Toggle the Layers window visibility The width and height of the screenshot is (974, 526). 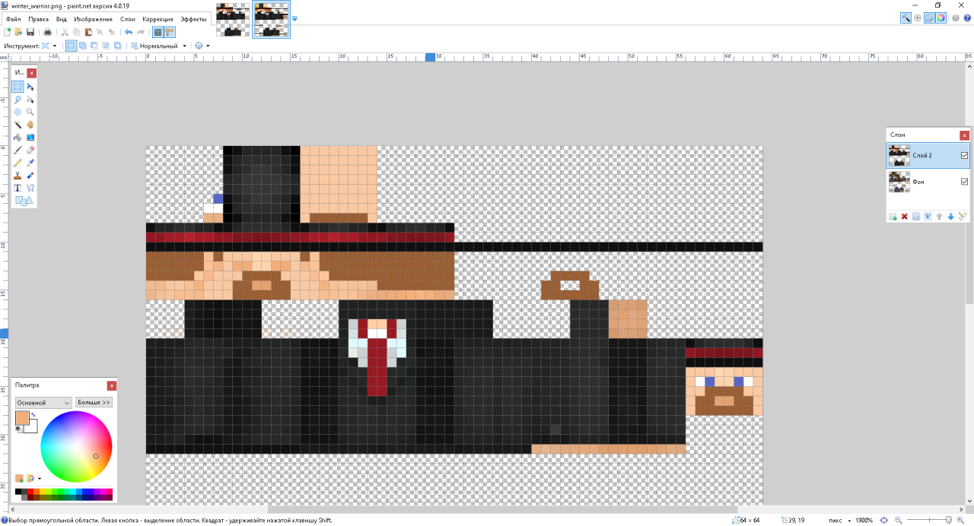pos(930,18)
